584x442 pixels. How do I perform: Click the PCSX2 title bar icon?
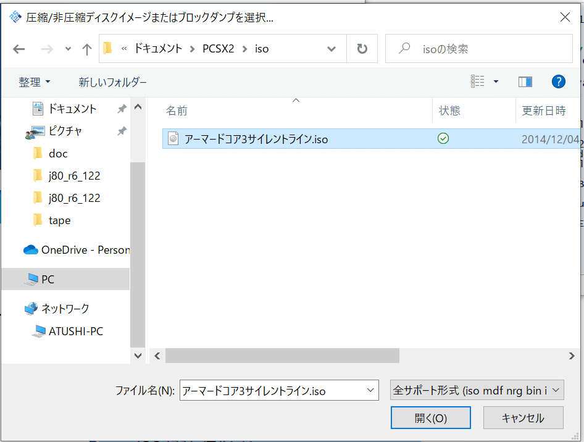(15, 17)
